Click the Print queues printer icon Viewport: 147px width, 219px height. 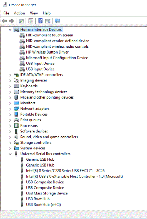[x=16, y=120]
